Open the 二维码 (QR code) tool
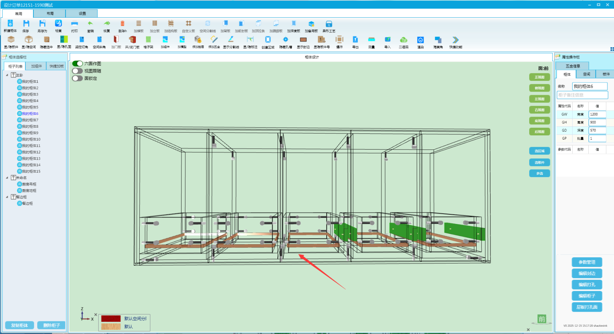The height and width of the screenshot is (334, 614). point(403,40)
